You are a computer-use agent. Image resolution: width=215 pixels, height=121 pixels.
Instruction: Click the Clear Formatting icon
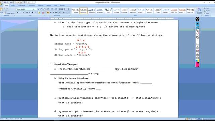44,9
